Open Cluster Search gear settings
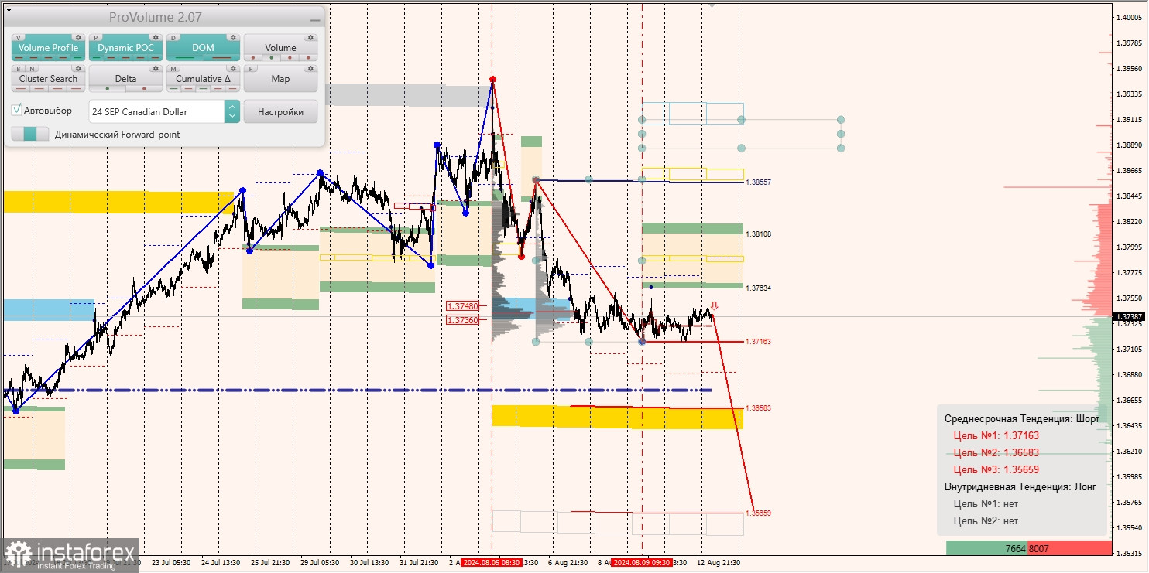 pyautogui.click(x=78, y=68)
